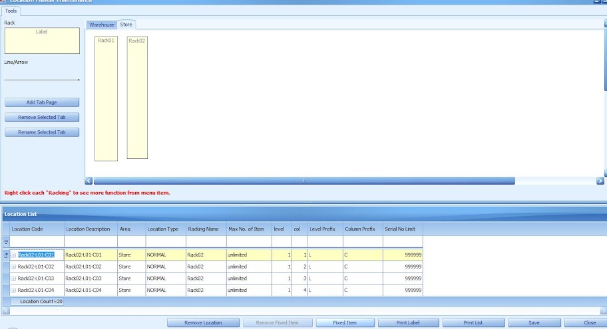
Task: Expand row Rack02-L01-C04
Action: [x=13, y=290]
